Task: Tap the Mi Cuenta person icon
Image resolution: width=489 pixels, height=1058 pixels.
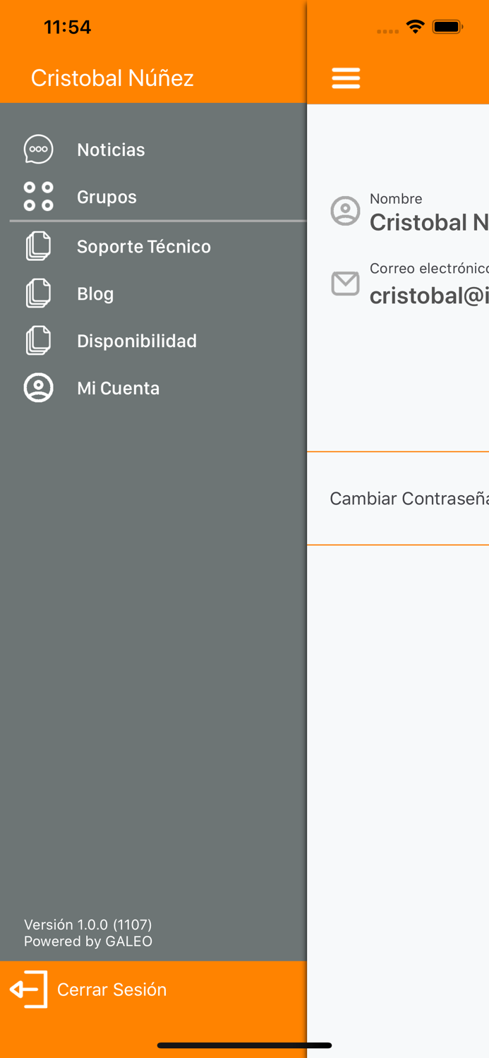Action: [39, 388]
